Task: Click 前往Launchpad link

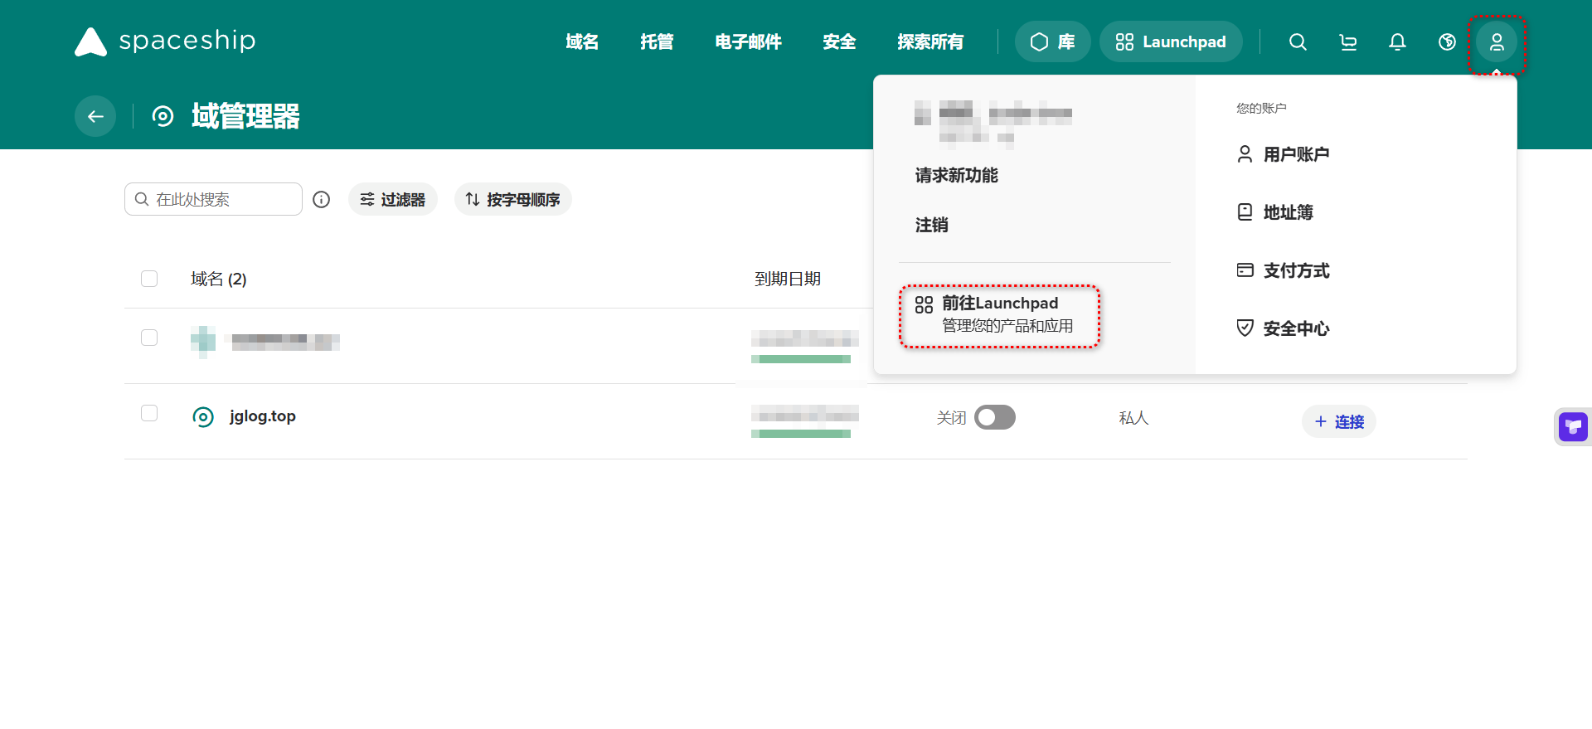Action: point(999,314)
